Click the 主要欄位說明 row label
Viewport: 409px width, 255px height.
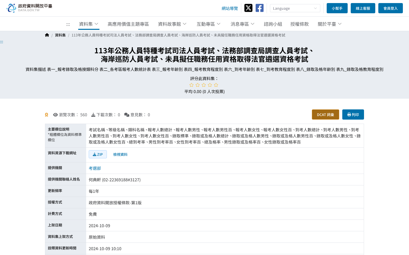click(x=59, y=129)
